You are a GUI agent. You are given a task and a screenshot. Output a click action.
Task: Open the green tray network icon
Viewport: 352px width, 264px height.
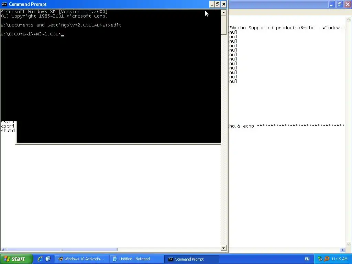point(320,259)
